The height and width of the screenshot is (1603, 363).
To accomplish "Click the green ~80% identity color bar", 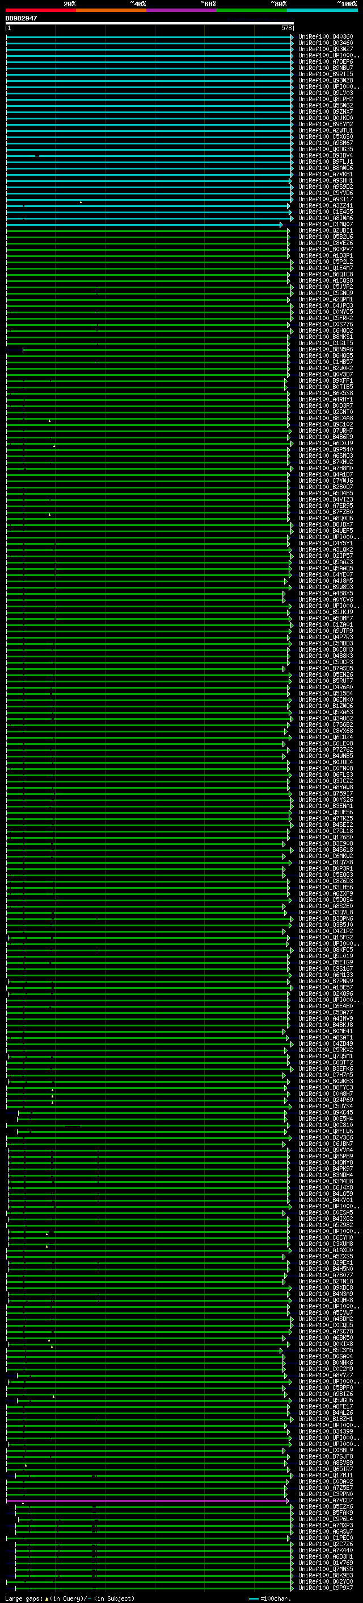I will tap(252, 10).
